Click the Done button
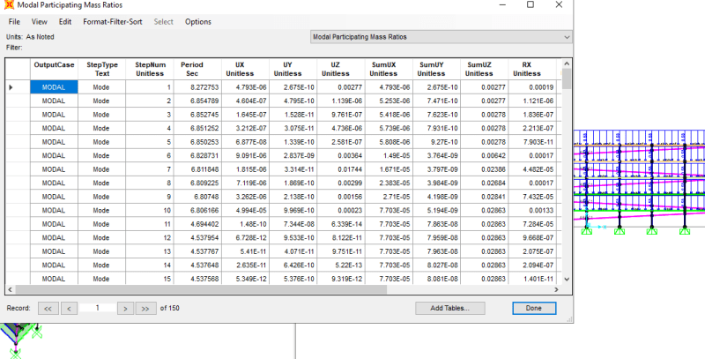Viewport: 705px width, 359px height. click(534, 308)
